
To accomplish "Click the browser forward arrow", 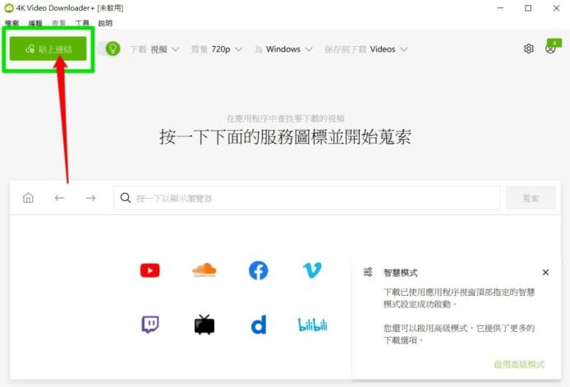I will tap(90, 198).
